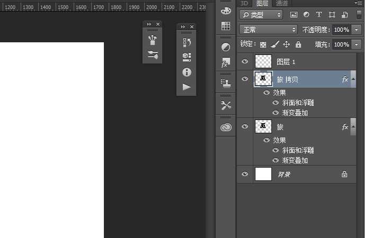371x238 pixels.
Task: Hide the 背景 layer eye icon
Action: [x=244, y=174]
